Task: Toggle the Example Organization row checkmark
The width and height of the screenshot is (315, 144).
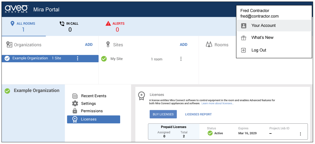Action: tap(7, 58)
